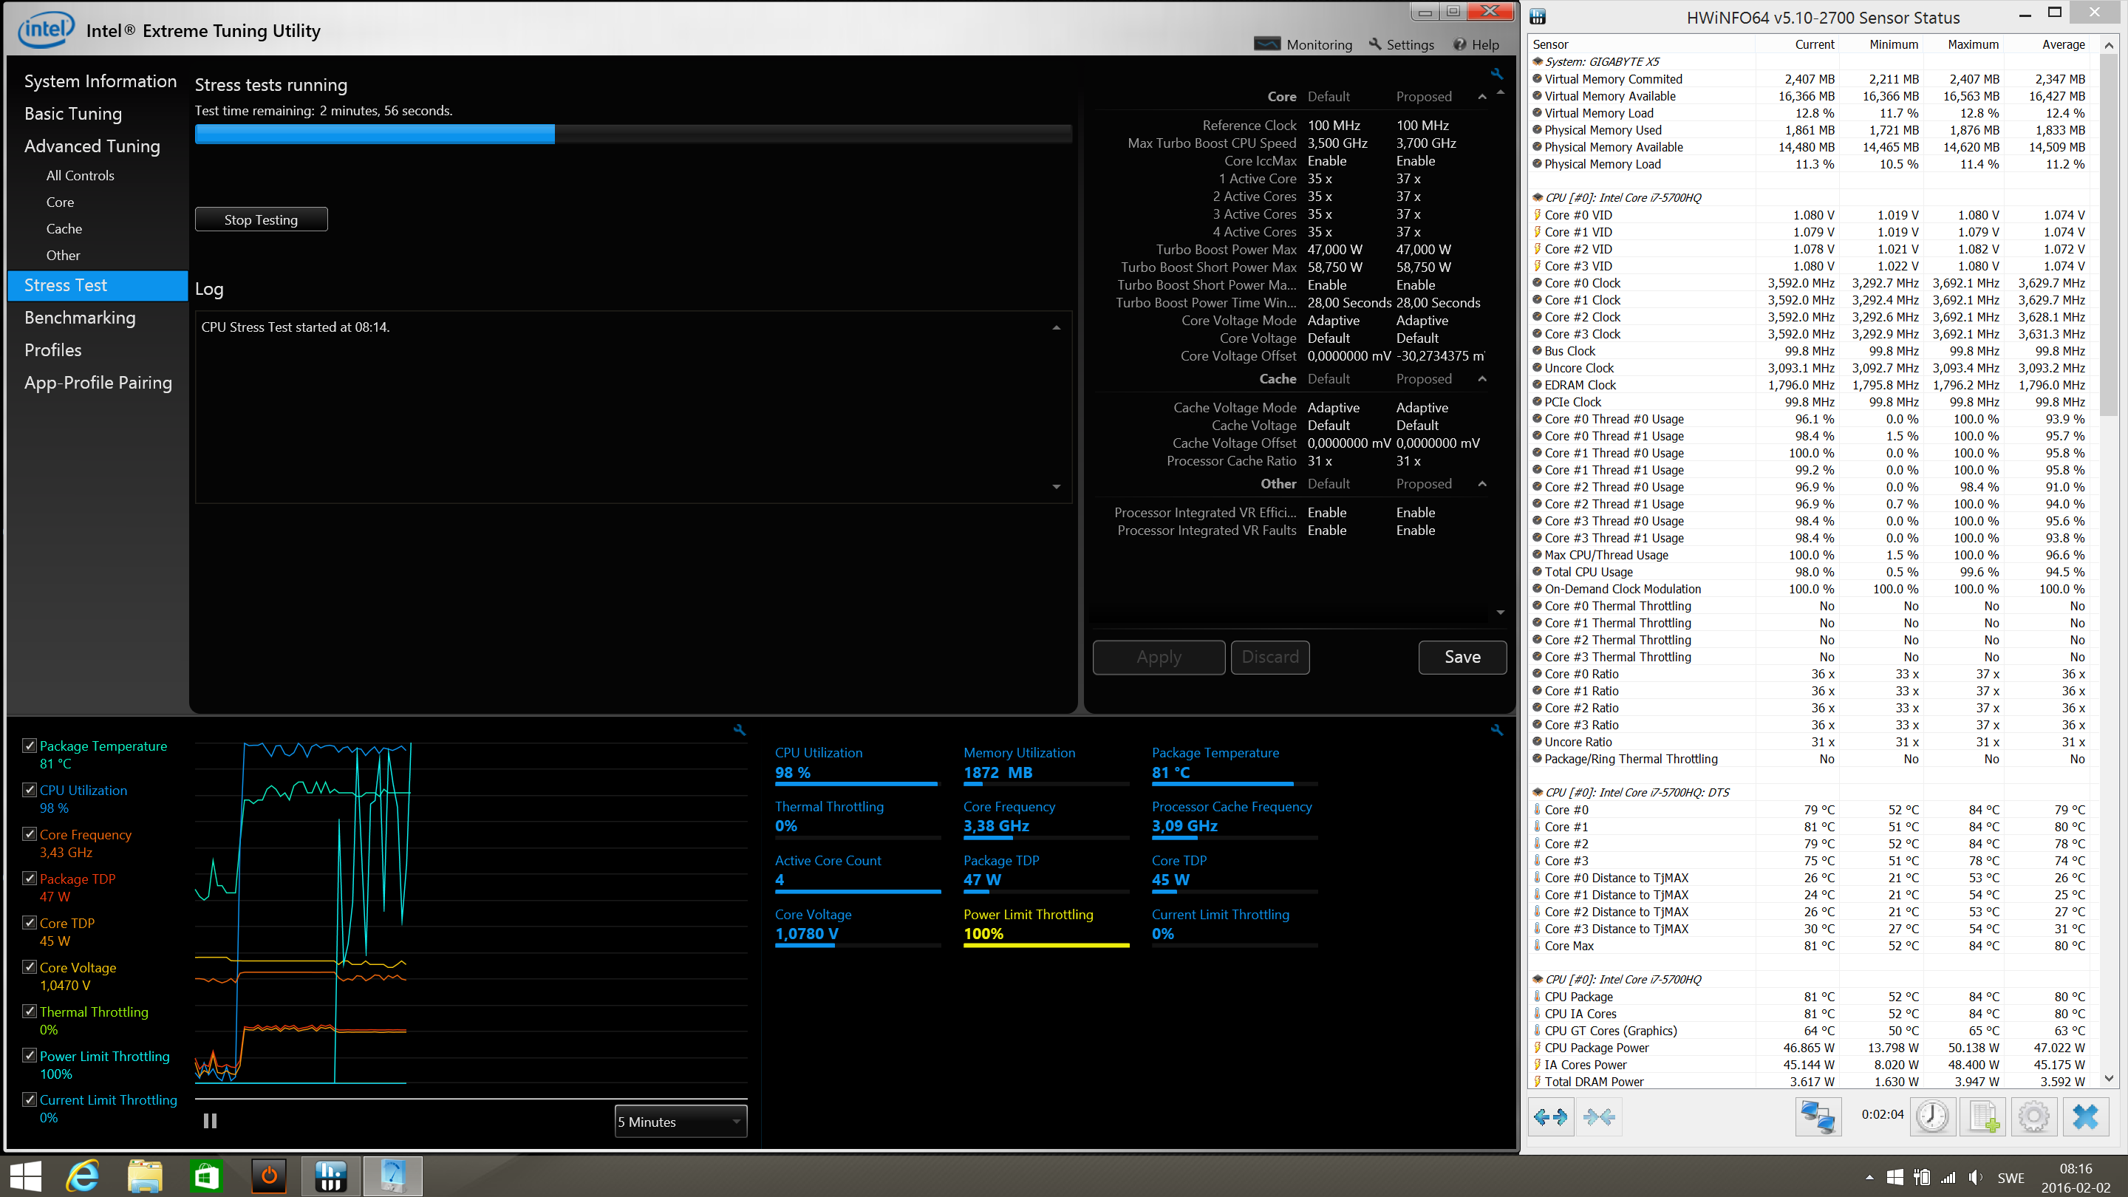
Task: Open Benchmarking section
Action: tap(79, 317)
